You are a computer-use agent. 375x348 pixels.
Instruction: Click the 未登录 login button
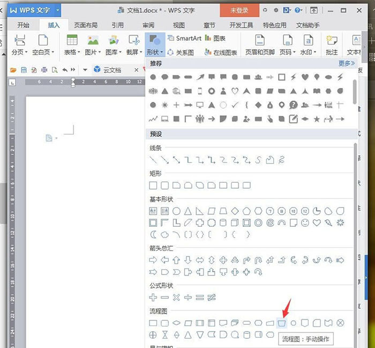pos(239,10)
